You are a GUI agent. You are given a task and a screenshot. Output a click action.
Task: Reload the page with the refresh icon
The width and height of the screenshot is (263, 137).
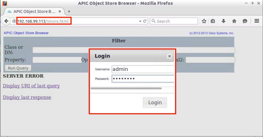tap(145, 21)
